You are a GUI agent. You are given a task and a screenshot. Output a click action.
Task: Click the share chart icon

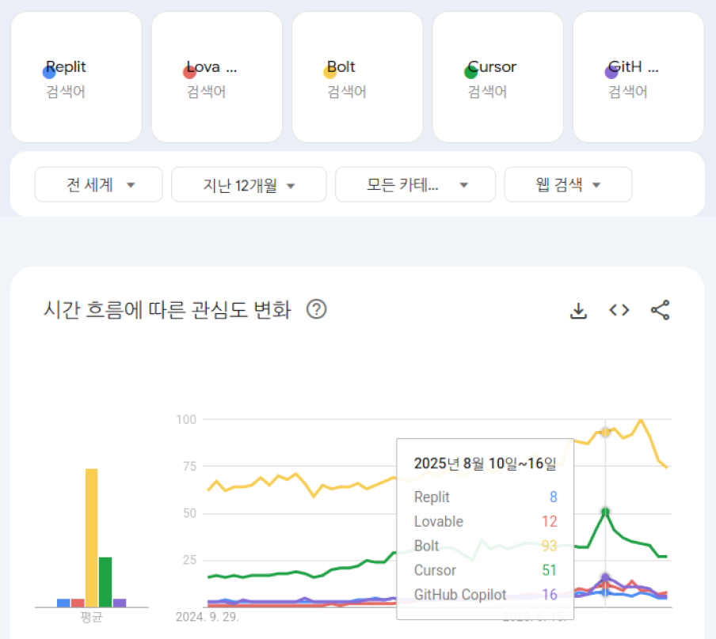[x=661, y=310]
